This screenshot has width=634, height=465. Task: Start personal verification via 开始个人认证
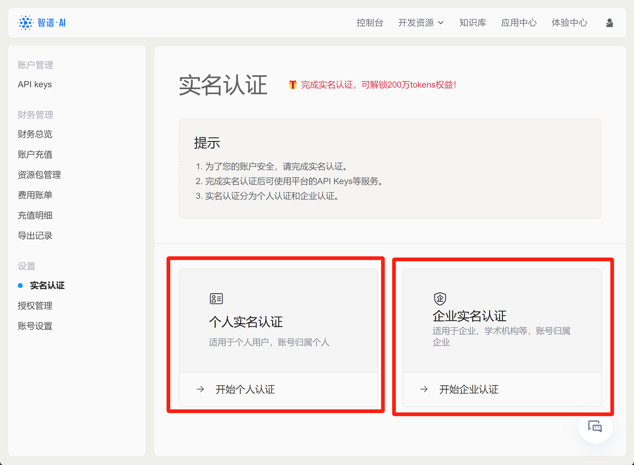245,389
